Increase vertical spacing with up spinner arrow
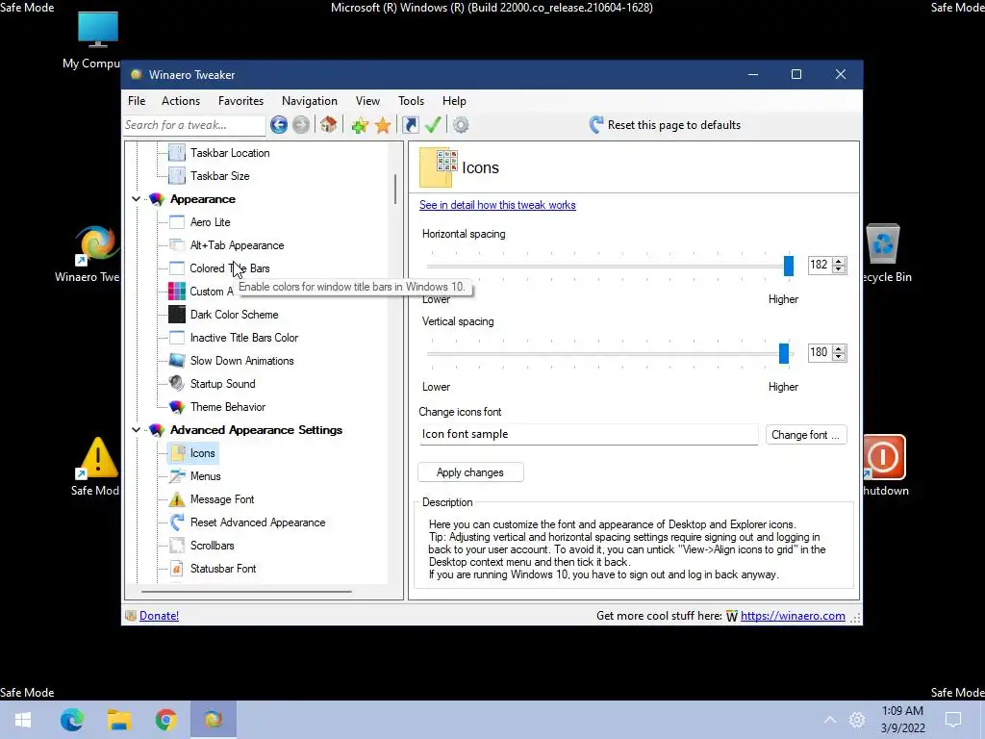This screenshot has width=985, height=739. [x=839, y=348]
